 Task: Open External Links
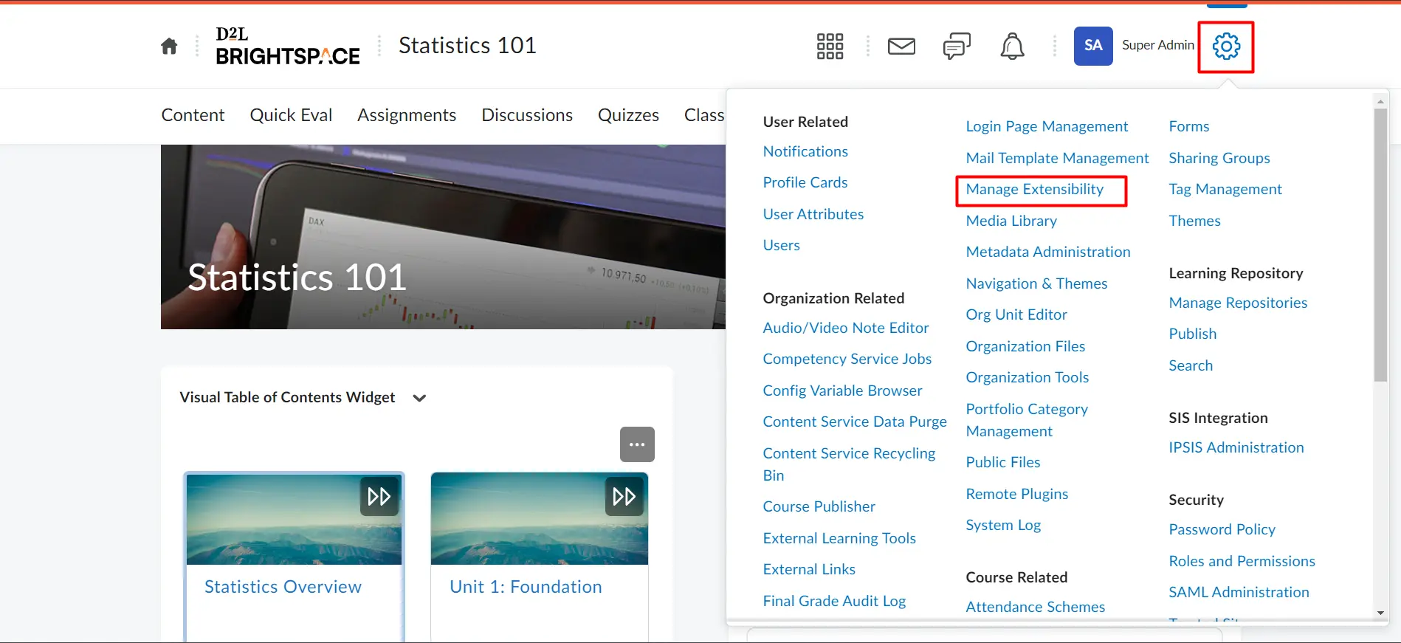point(809,569)
